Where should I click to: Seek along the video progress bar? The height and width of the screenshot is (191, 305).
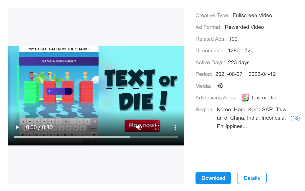[96, 137]
